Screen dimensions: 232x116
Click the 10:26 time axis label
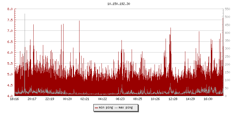pyautogui.click(x=155, y=99)
